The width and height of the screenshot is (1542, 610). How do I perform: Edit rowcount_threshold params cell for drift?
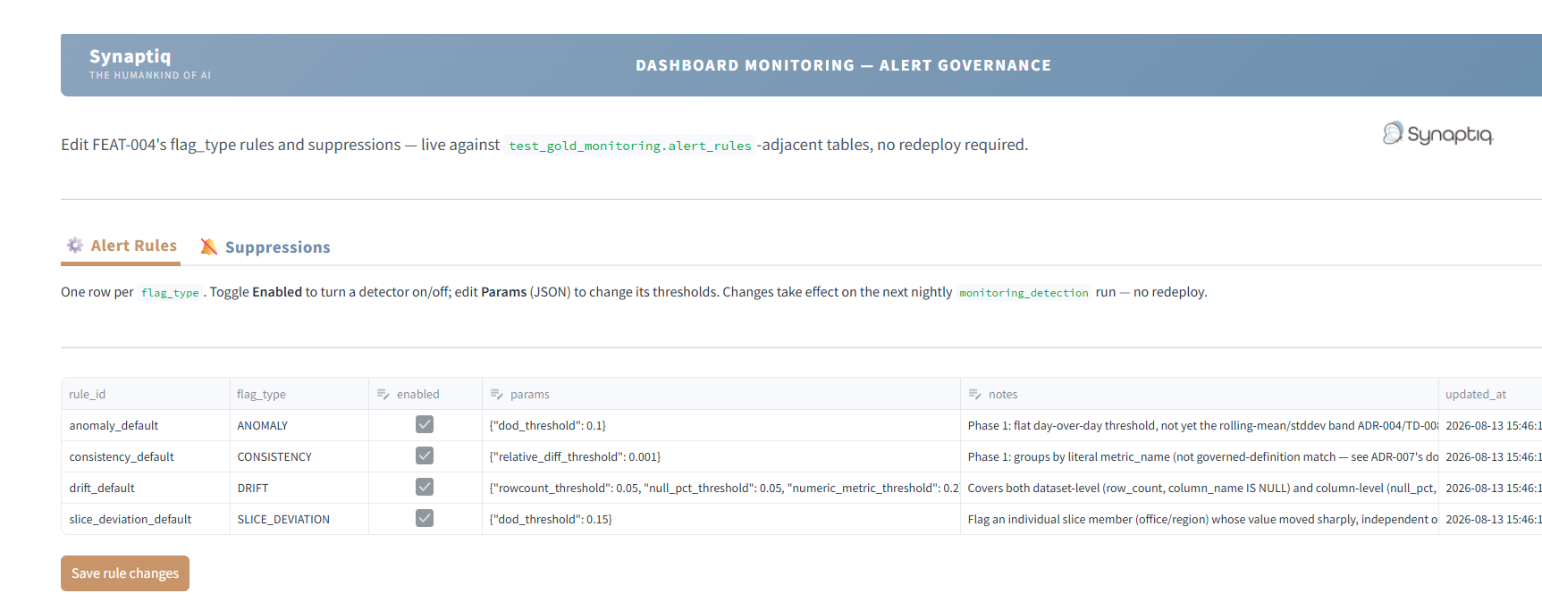click(721, 488)
